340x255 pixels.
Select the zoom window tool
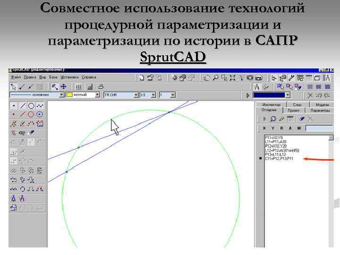224,77
